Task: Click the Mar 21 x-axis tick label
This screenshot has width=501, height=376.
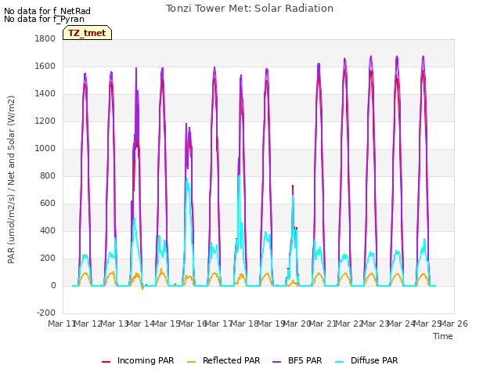Action: click(x=323, y=324)
